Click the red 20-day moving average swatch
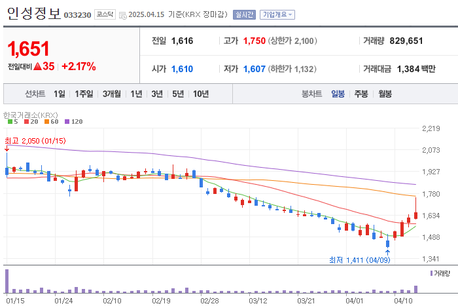458x306 pixels. click(x=27, y=122)
